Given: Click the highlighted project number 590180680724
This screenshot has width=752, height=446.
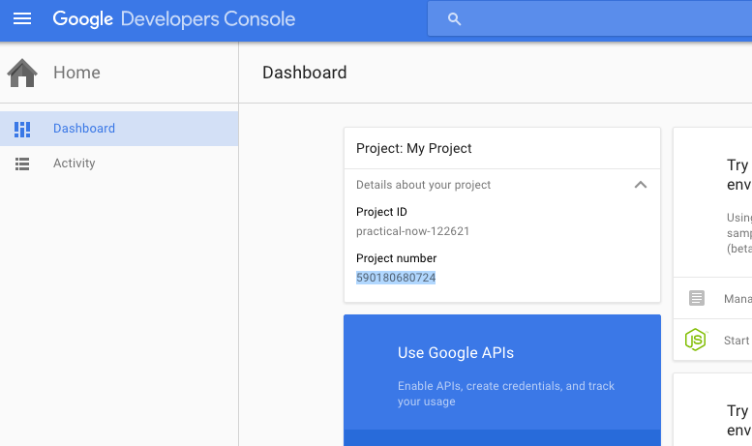Looking at the screenshot, I should click(396, 278).
